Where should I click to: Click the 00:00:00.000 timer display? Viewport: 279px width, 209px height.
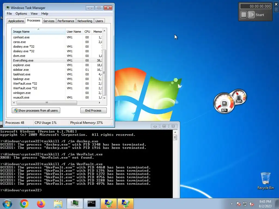tap(256, 6)
